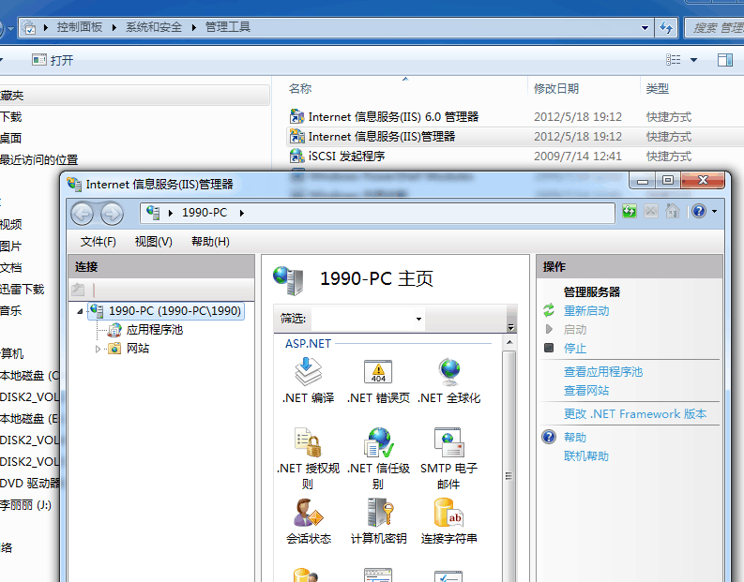Open the 会话状态 icon
The width and height of the screenshot is (744, 582).
308,514
